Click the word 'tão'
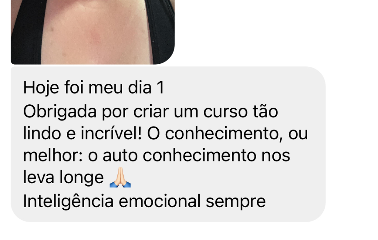This screenshot has width=378, height=240. [265, 111]
